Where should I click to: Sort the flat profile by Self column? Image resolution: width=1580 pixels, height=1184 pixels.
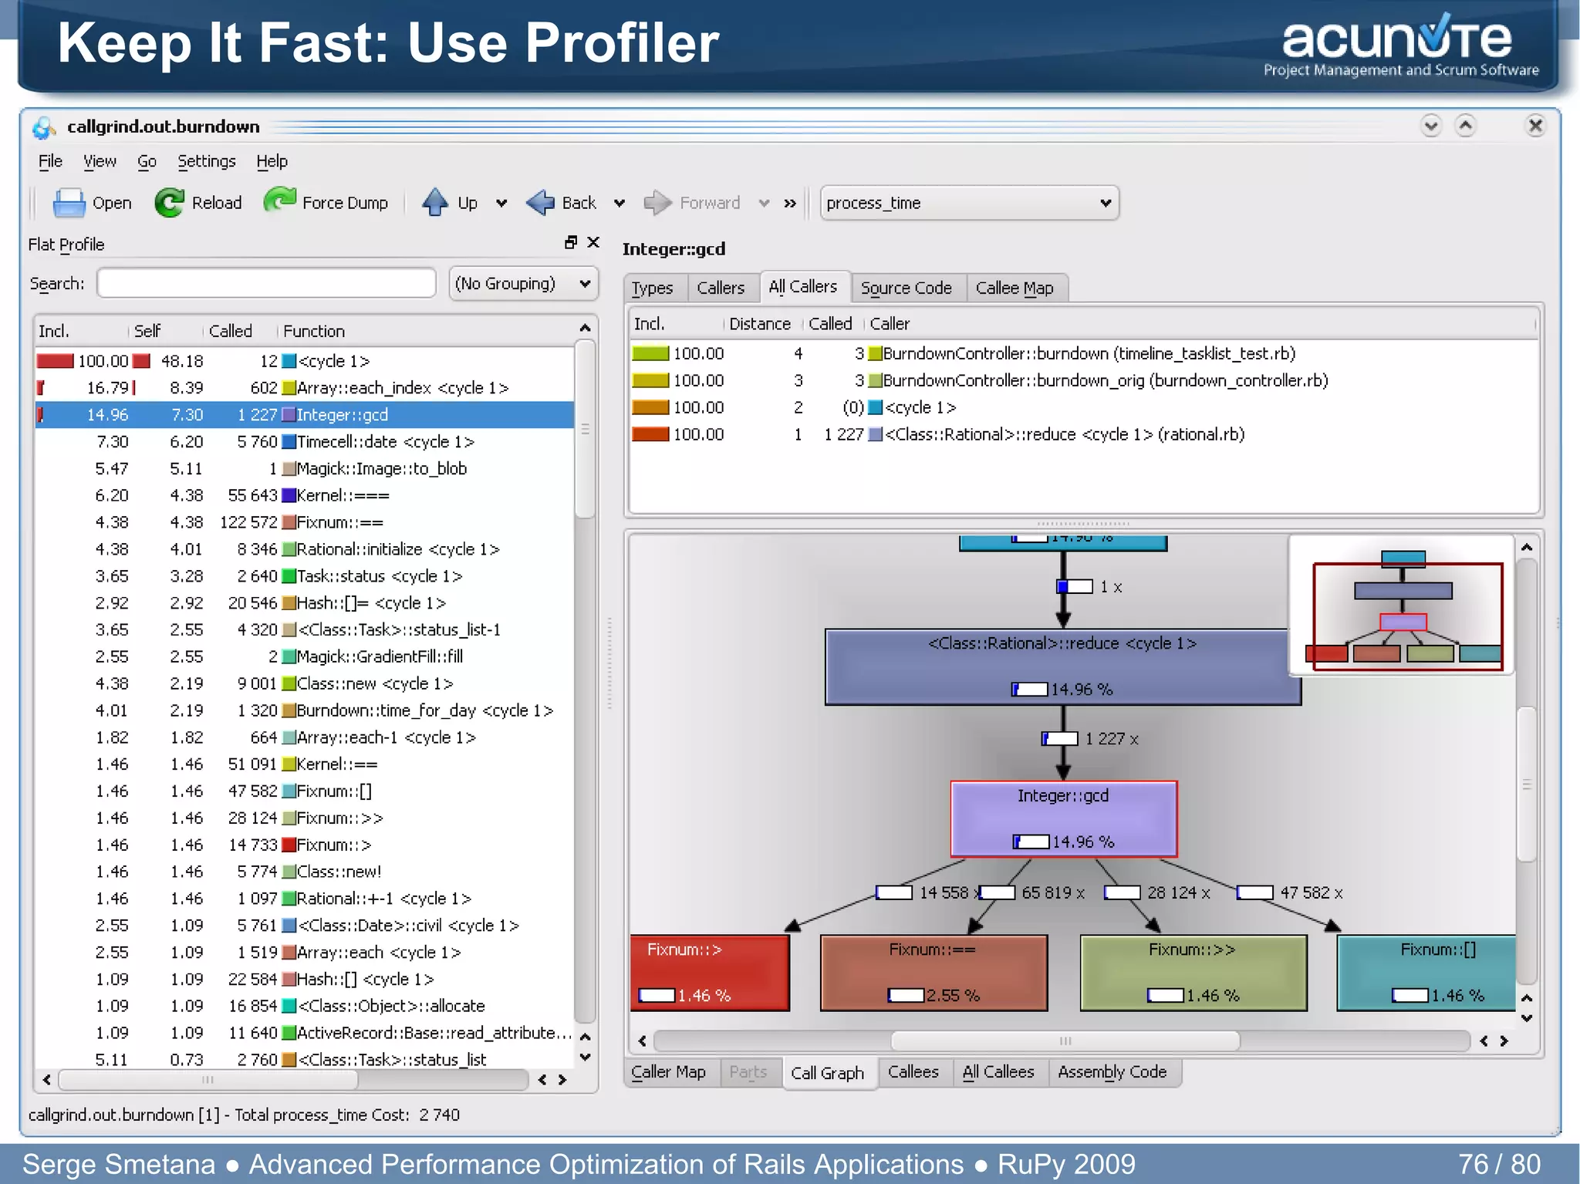click(147, 331)
